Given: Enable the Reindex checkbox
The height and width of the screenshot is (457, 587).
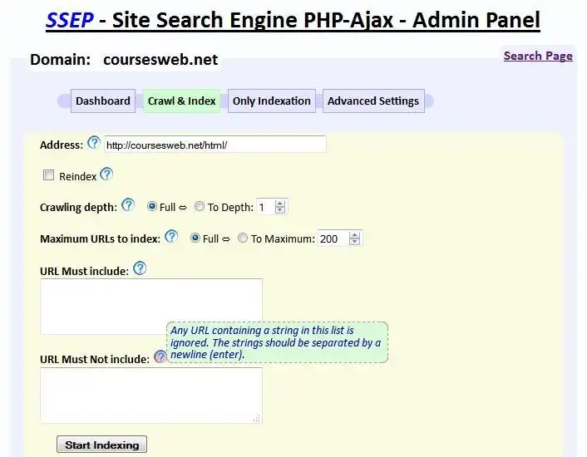Looking at the screenshot, I should (x=49, y=175).
